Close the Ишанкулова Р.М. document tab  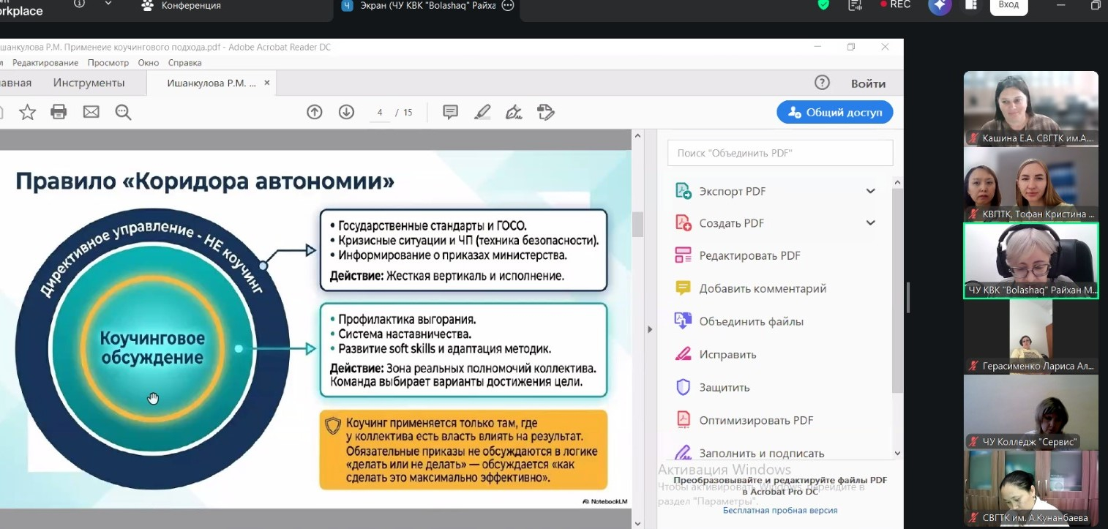(x=267, y=83)
